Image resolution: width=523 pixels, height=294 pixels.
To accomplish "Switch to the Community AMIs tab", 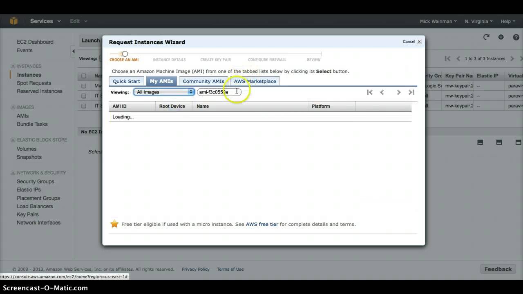I will (203, 81).
